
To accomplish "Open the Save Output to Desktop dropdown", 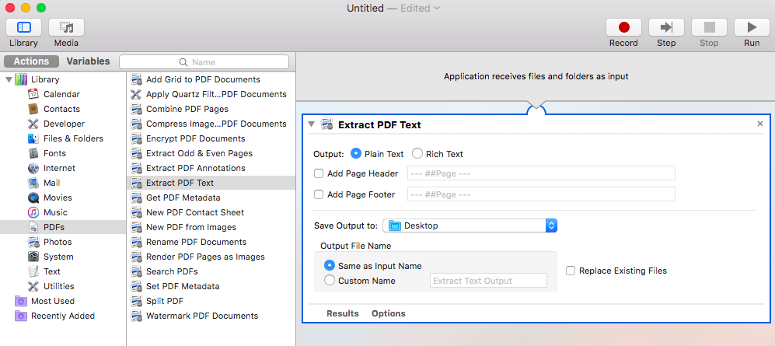I will [470, 226].
